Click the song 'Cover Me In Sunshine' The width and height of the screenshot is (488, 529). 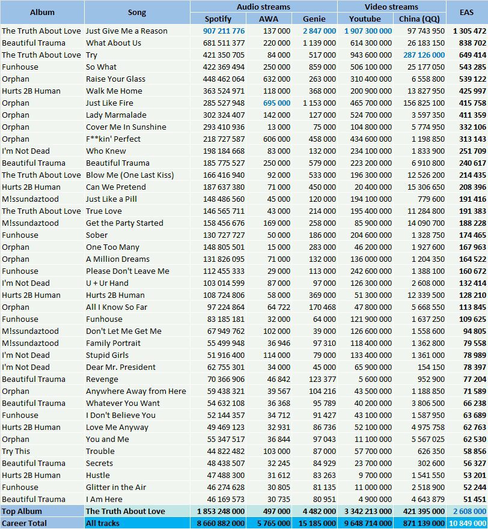pyautogui.click(x=126, y=127)
